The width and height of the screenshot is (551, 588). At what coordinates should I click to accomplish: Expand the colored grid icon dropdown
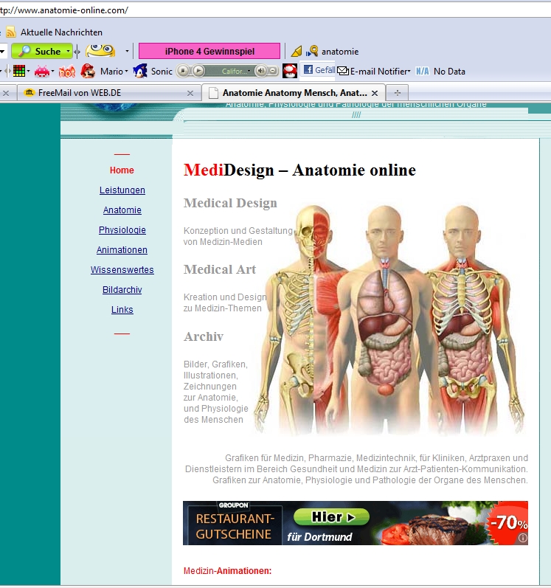click(28, 72)
